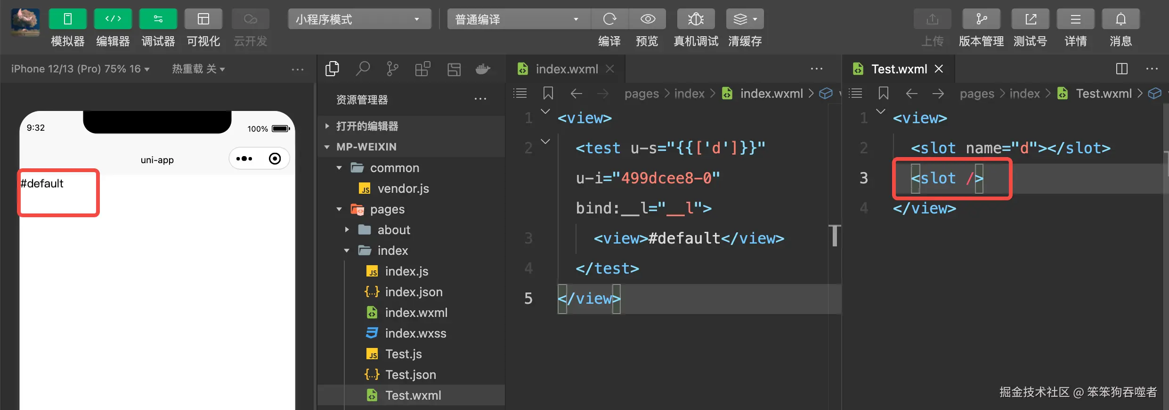Open the search icon in the sidebar
1169x410 pixels.
362,69
